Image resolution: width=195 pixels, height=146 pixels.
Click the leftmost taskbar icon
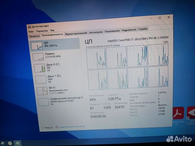2,144
